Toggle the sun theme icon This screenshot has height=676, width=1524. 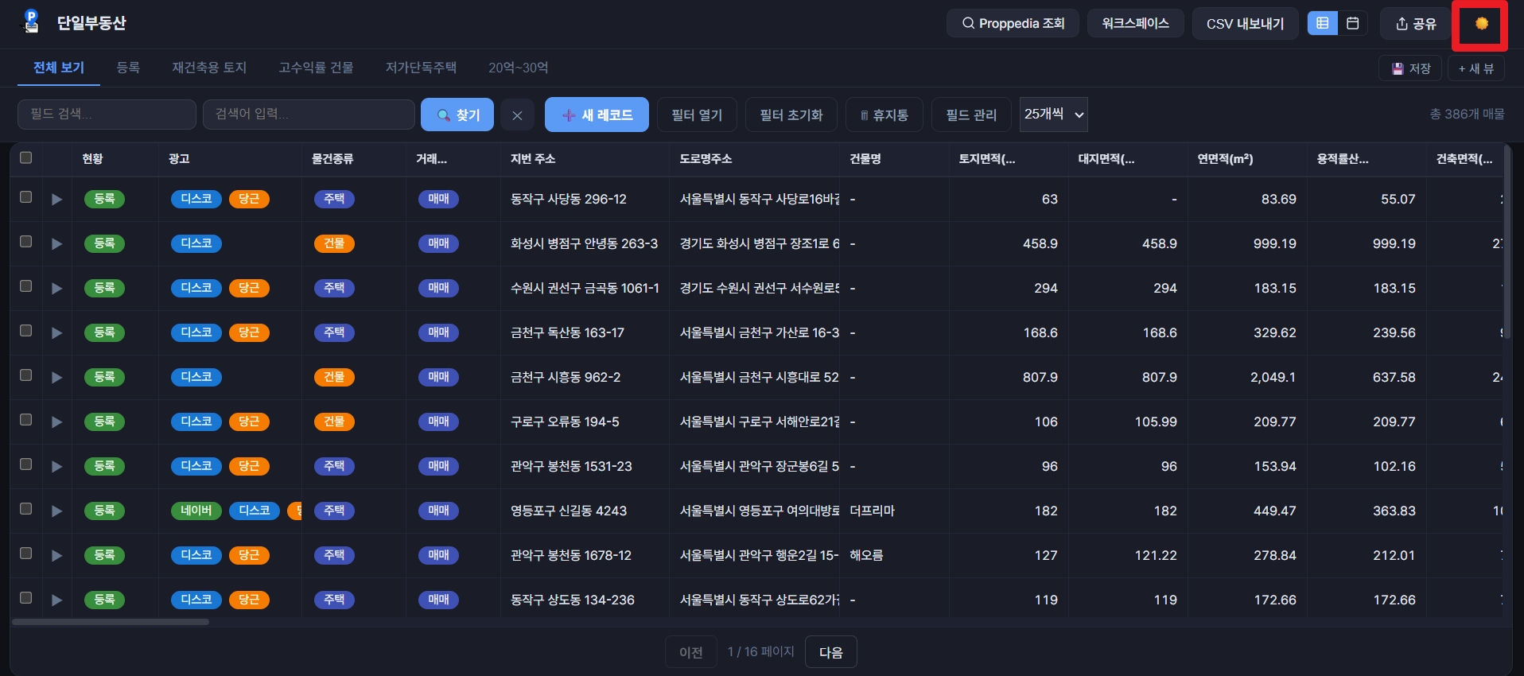pyautogui.click(x=1481, y=24)
